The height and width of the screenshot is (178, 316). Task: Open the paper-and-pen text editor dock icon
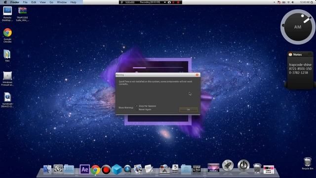pyautogui.click(x=149, y=169)
